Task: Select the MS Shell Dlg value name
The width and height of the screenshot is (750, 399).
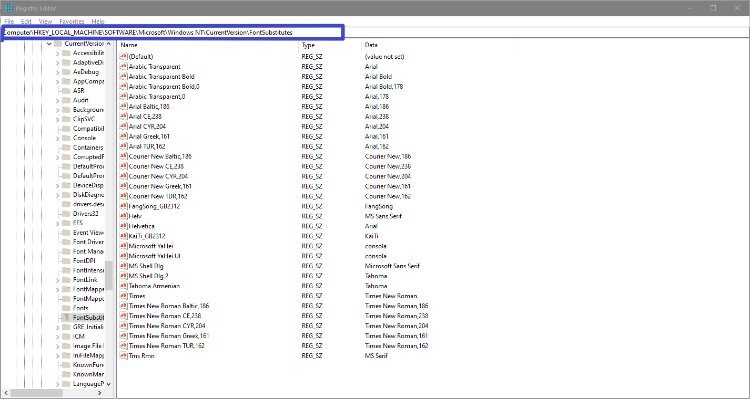Action: (146, 266)
